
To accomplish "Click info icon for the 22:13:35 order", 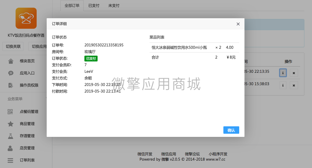I will [x=283, y=73].
